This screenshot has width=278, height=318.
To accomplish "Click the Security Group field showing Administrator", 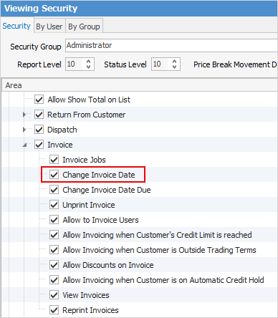I will (x=171, y=45).
